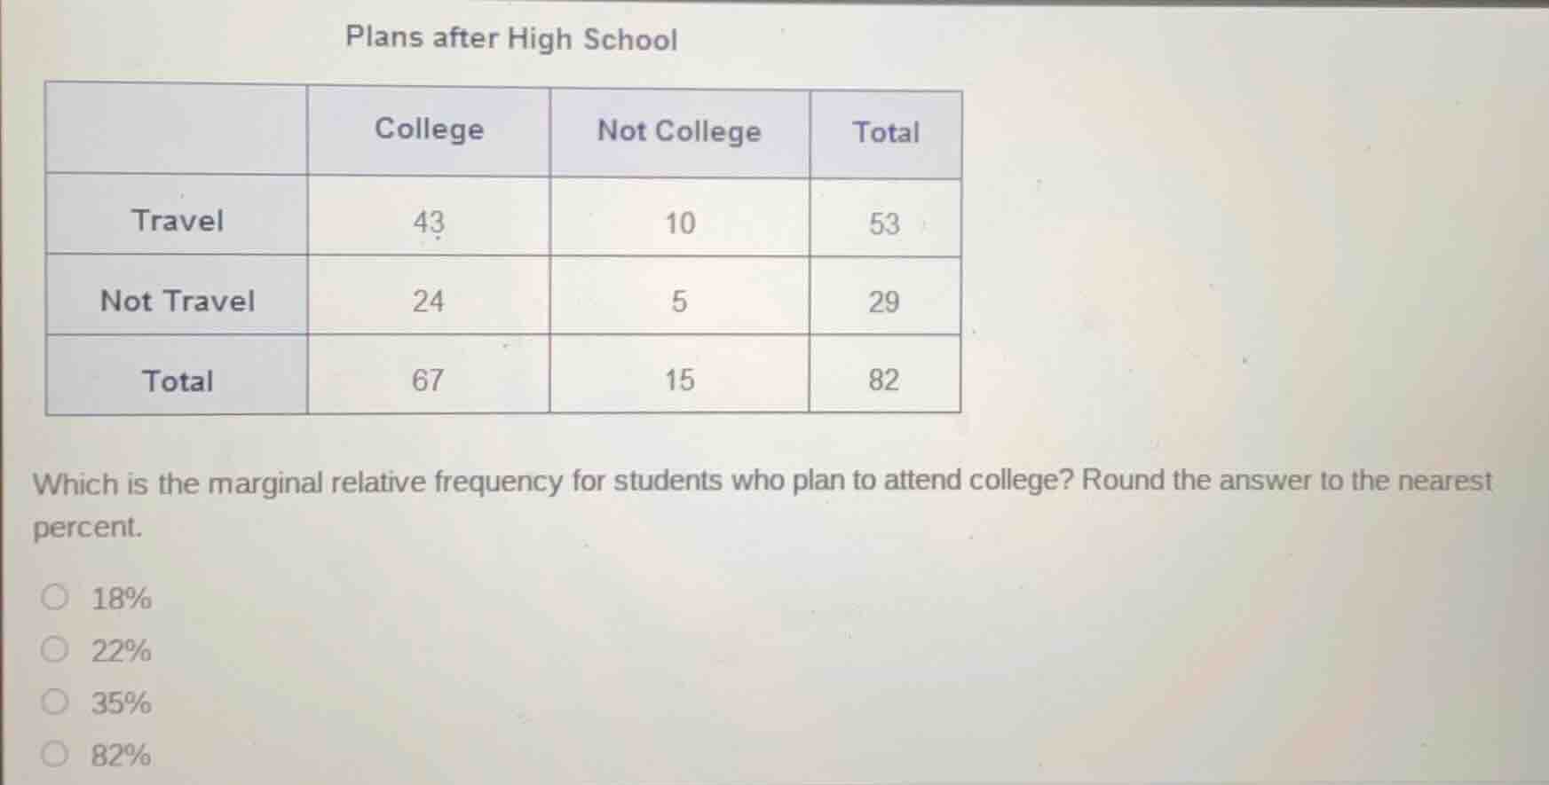Click the Not Travel row label
Viewport: 1549px width, 785px height.
pos(177,301)
